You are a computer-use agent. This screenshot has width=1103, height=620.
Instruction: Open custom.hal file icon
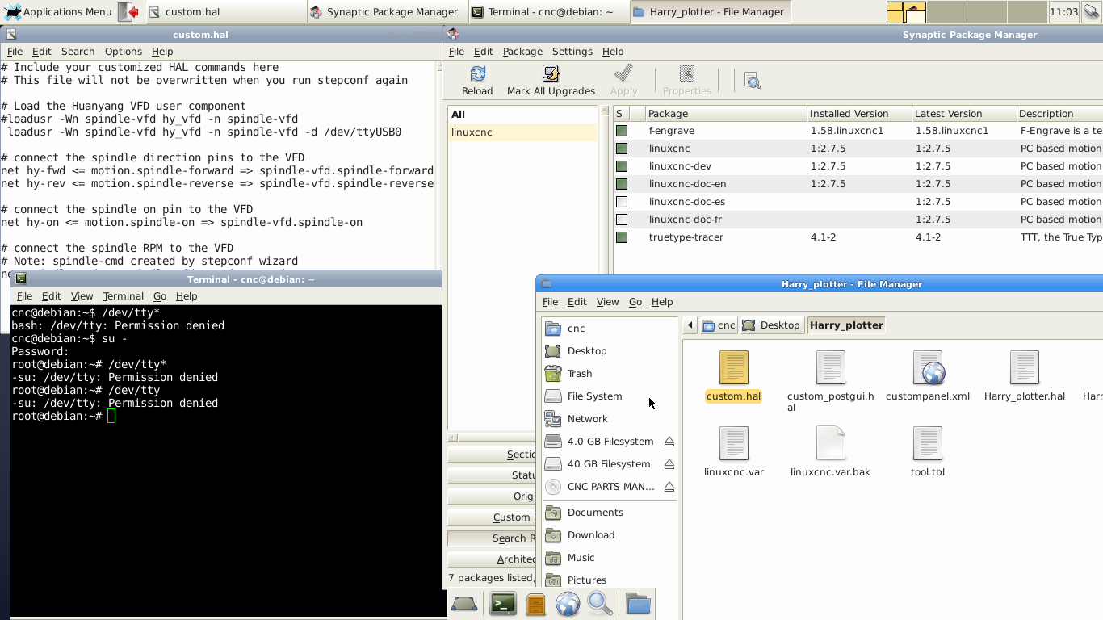click(733, 367)
